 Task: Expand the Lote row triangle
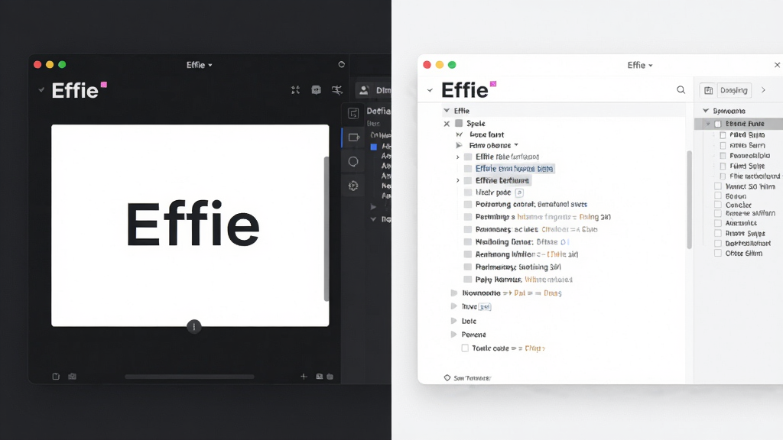pos(454,321)
